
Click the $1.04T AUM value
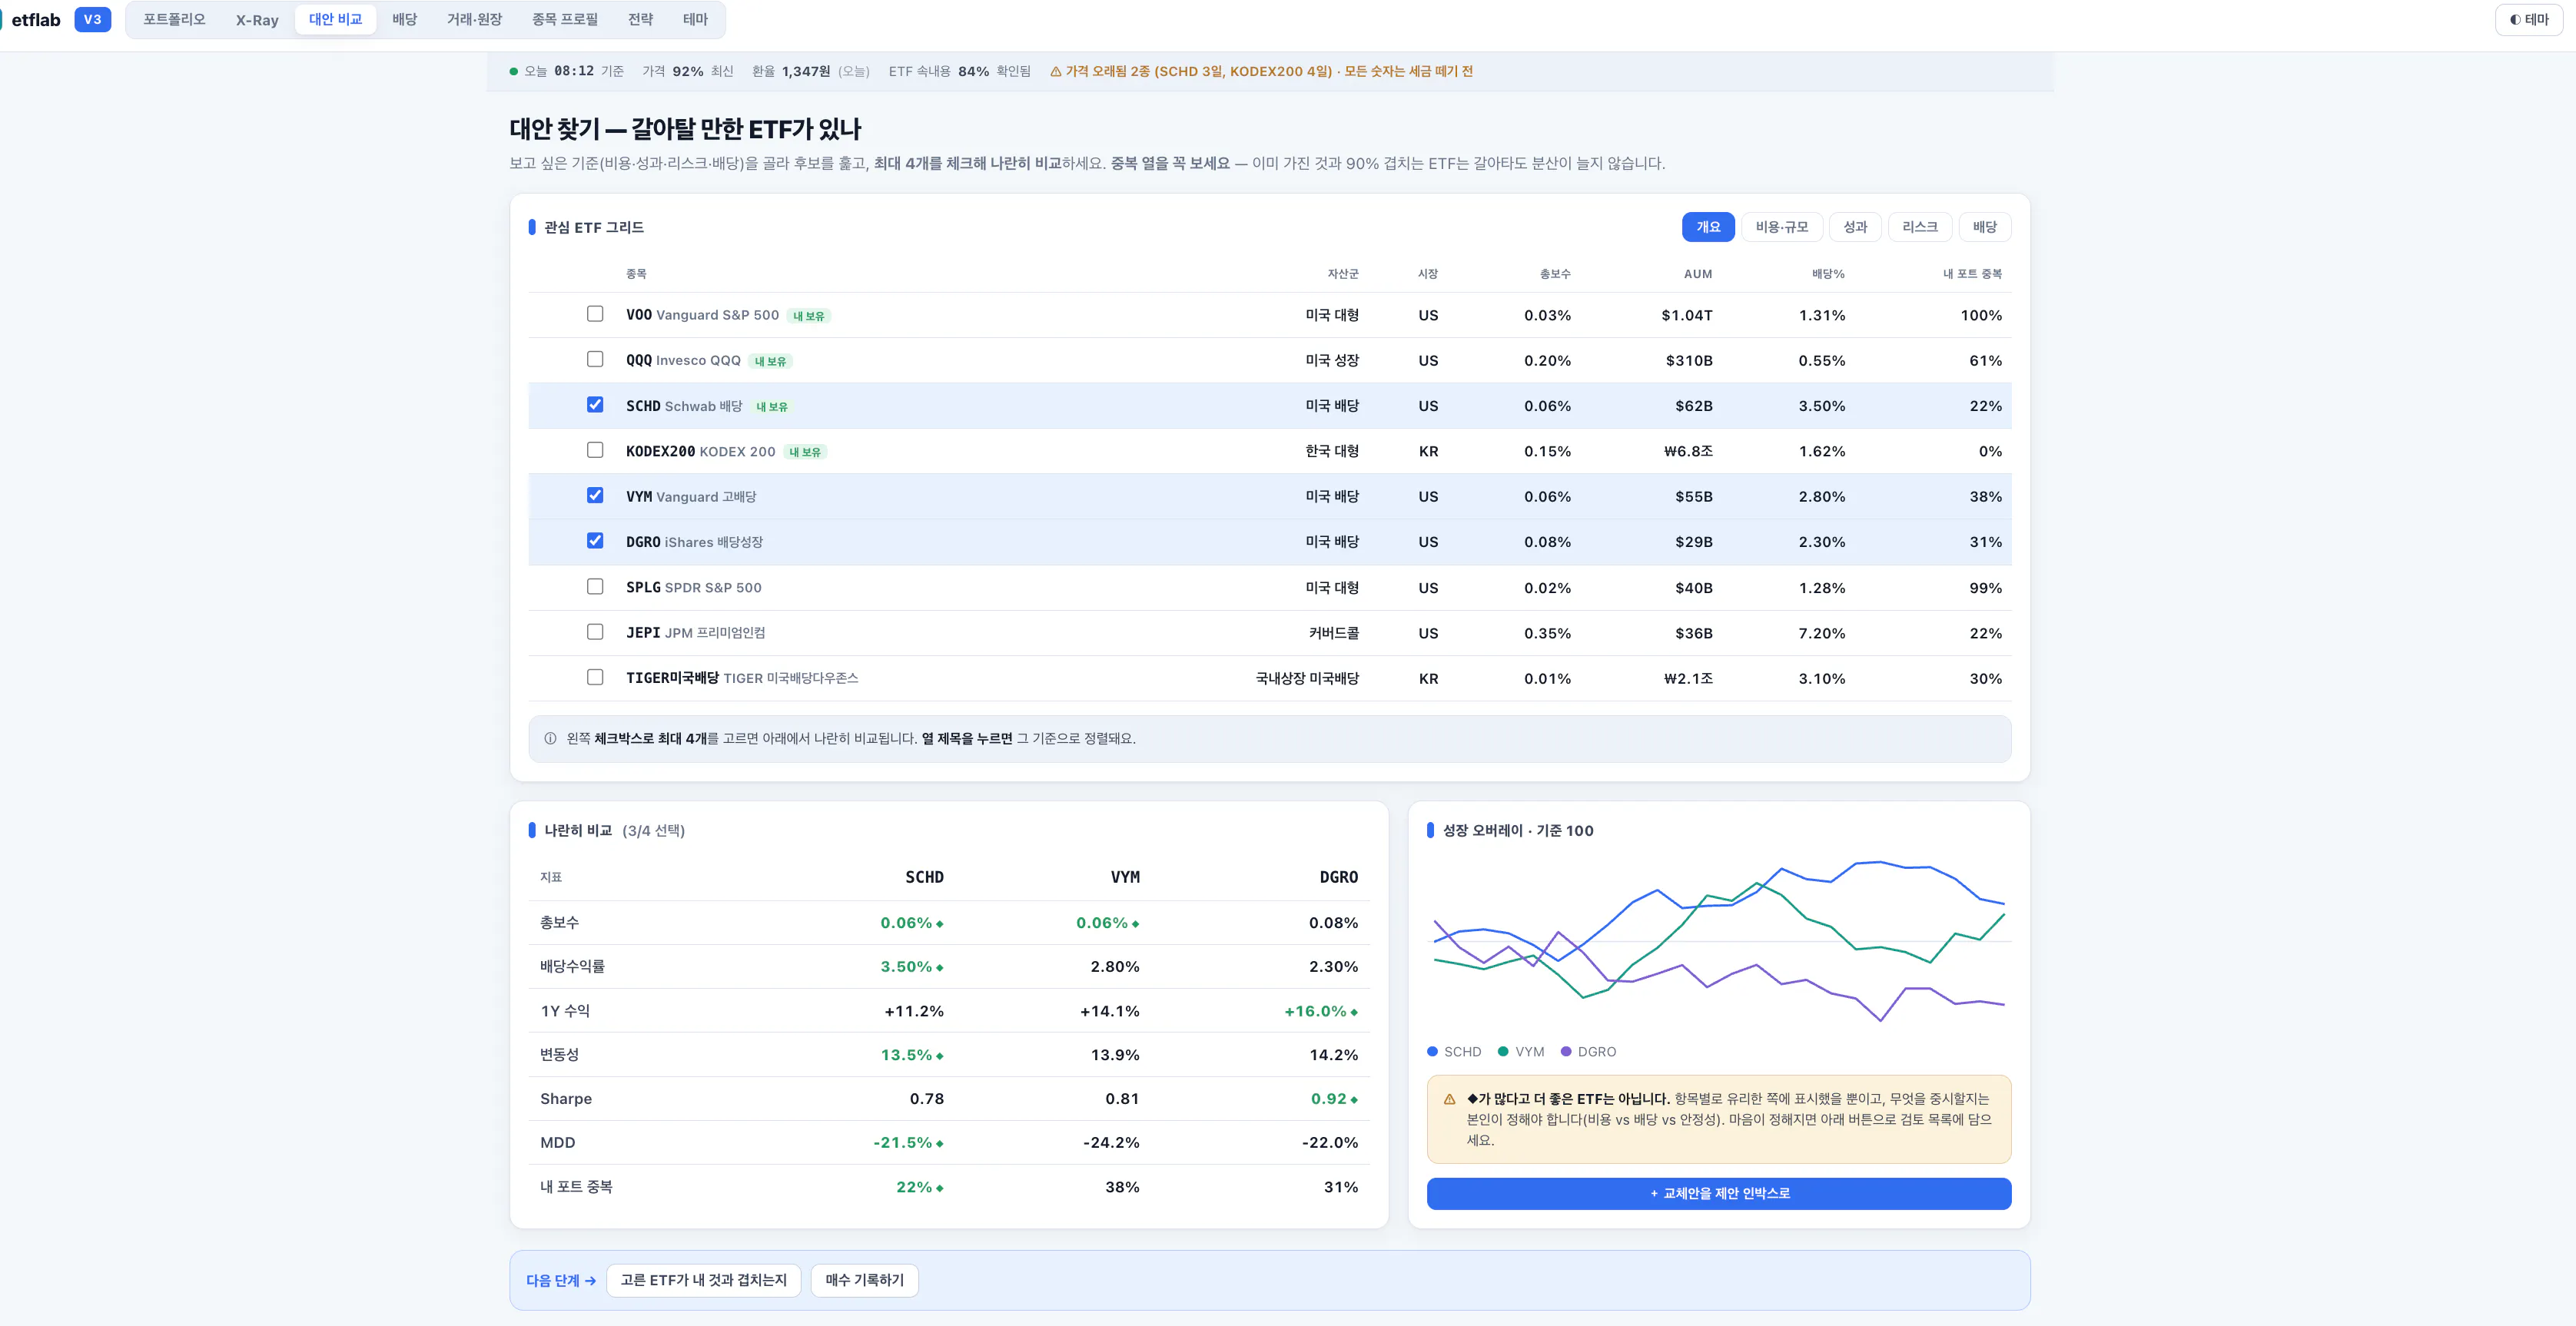(1687, 316)
